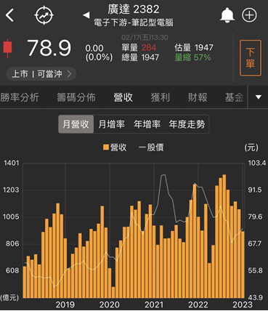Tap the 2019 axis label
This screenshot has height=311, width=268.
(65, 304)
